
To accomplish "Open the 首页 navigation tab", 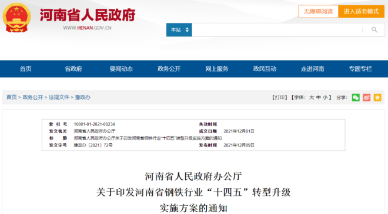I will click(x=26, y=69).
